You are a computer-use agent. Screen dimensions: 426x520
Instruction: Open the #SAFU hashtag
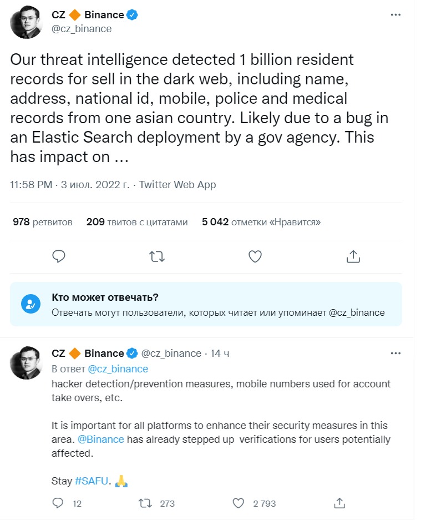[93, 481]
